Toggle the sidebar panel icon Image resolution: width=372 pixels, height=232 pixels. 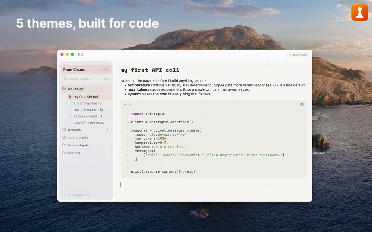(80, 54)
